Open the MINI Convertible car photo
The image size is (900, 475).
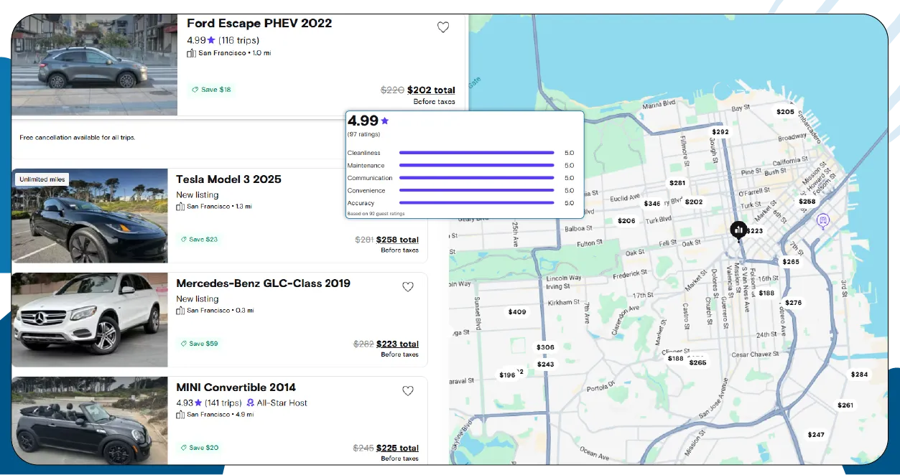(x=90, y=420)
